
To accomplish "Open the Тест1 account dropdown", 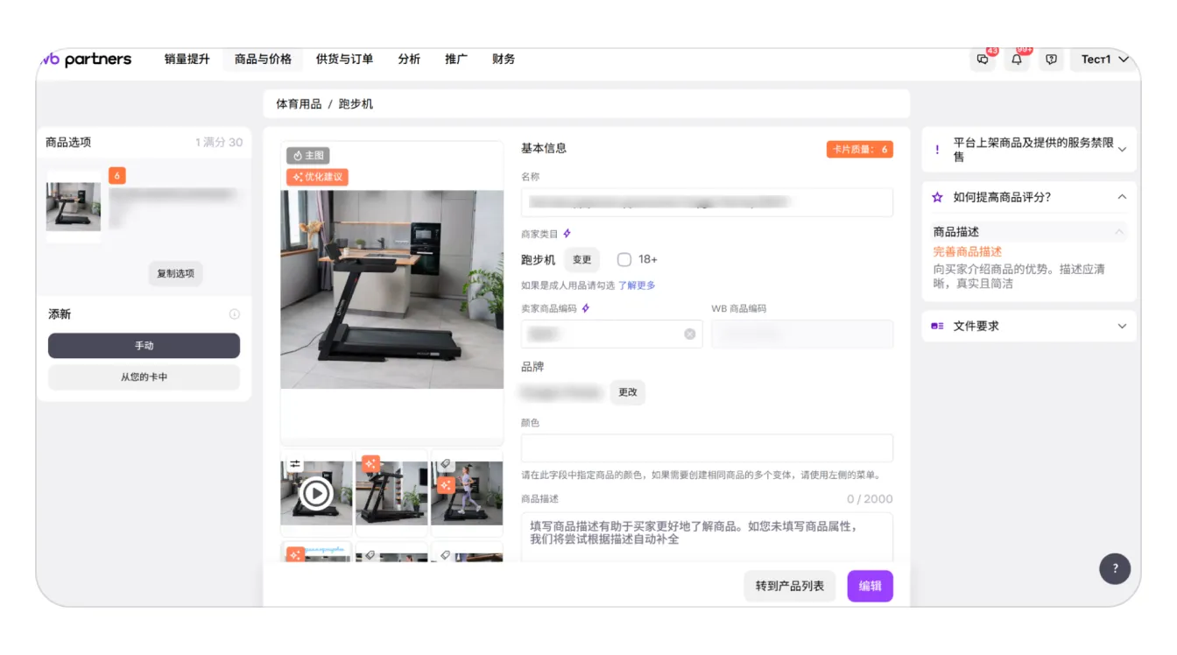I will tap(1104, 60).
